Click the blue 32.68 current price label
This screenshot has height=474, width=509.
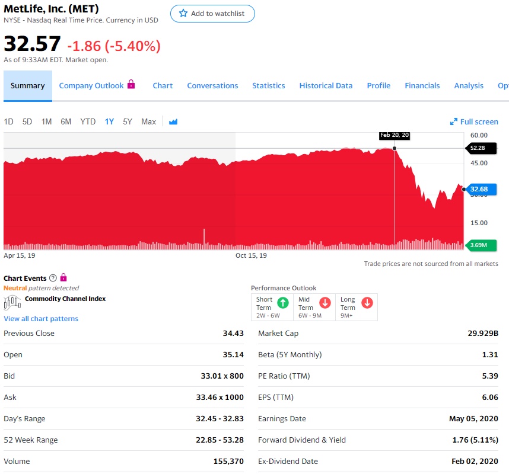click(481, 189)
